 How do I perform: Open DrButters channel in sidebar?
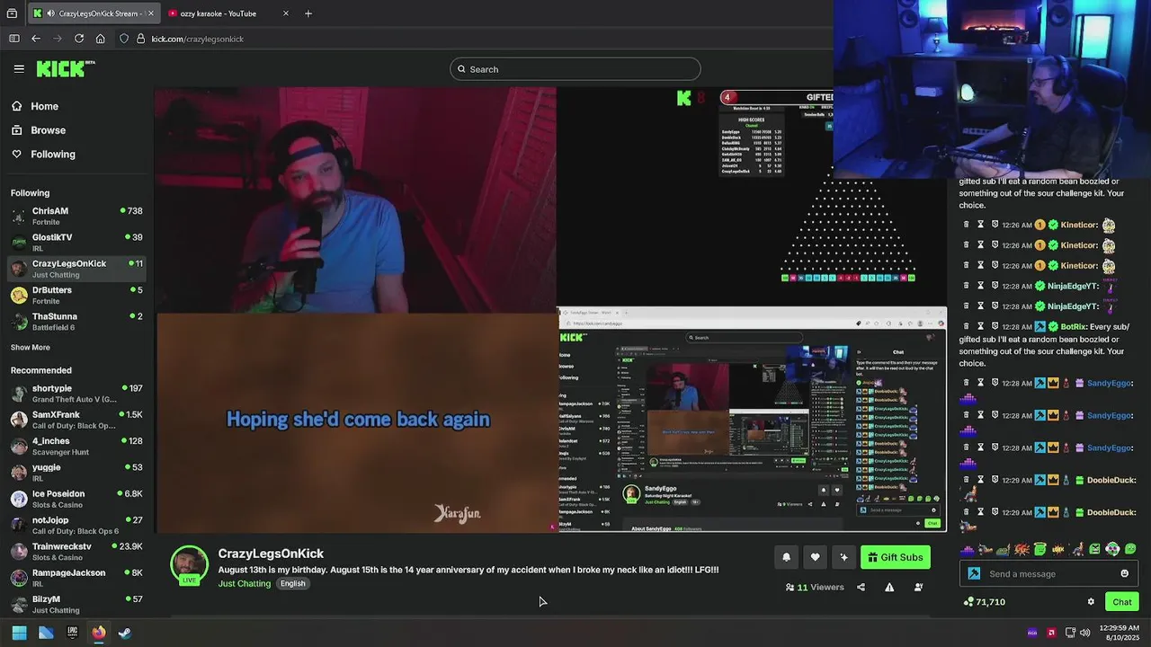click(x=76, y=295)
